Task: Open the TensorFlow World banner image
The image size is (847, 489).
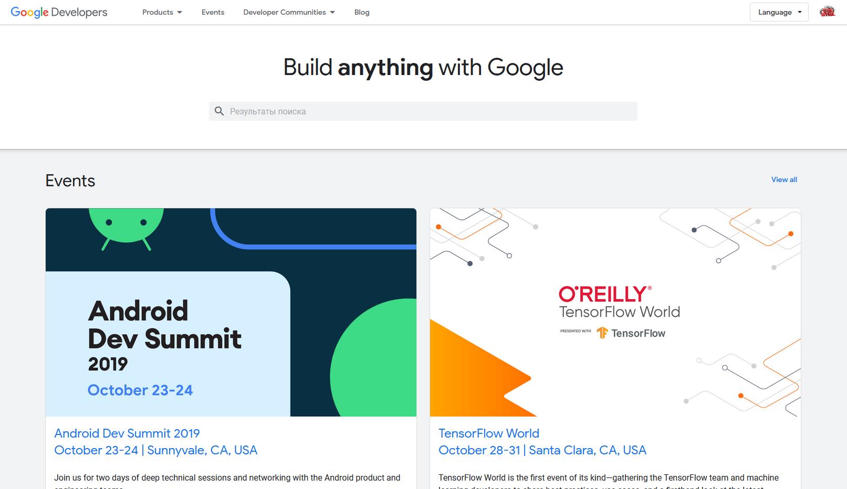Action: coord(615,312)
